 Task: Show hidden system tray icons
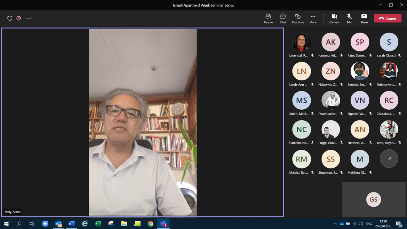[335, 224]
